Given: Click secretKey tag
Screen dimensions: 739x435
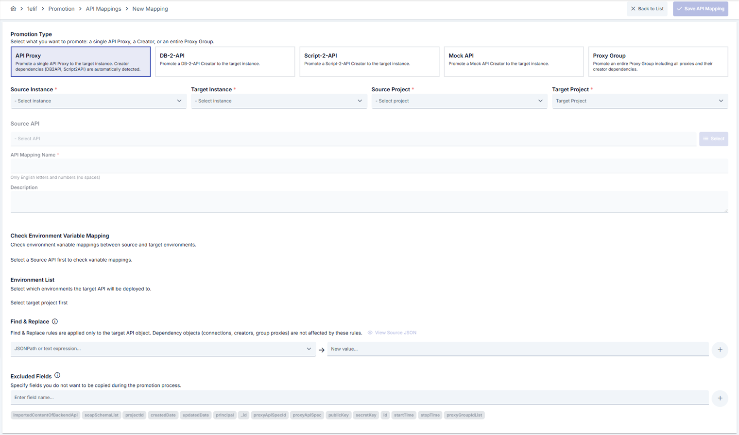Looking at the screenshot, I should point(366,415).
